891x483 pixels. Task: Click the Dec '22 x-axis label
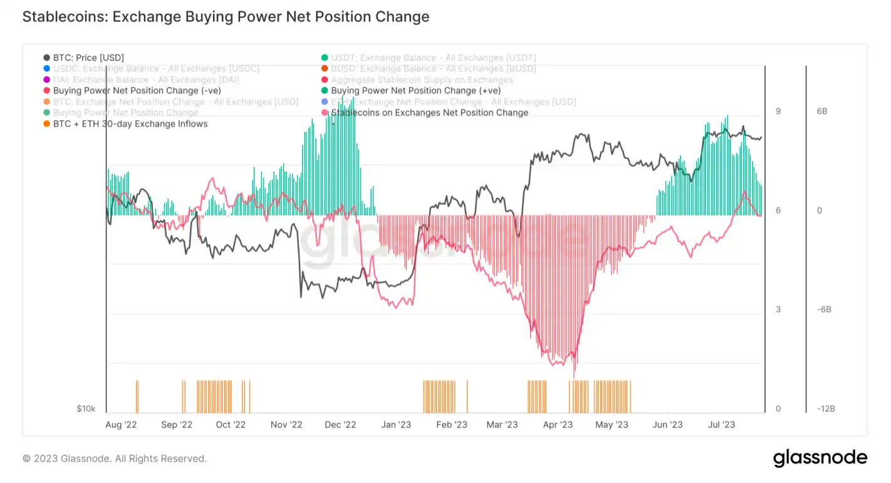(341, 425)
